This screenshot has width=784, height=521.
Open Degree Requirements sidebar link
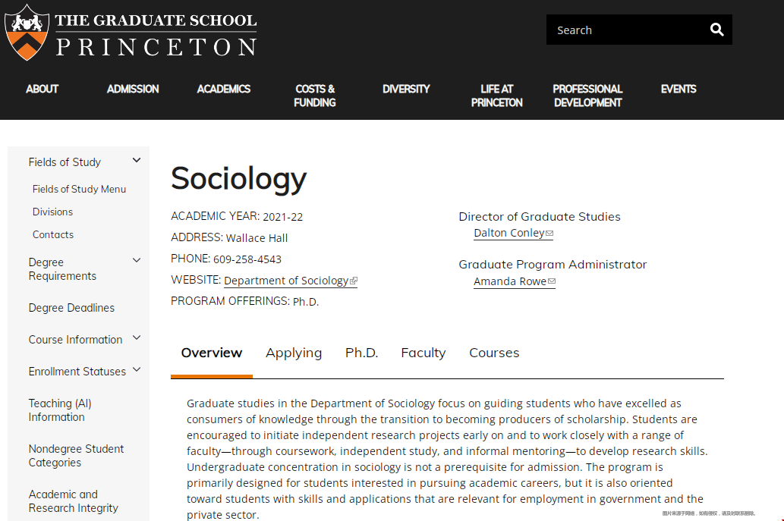point(62,269)
